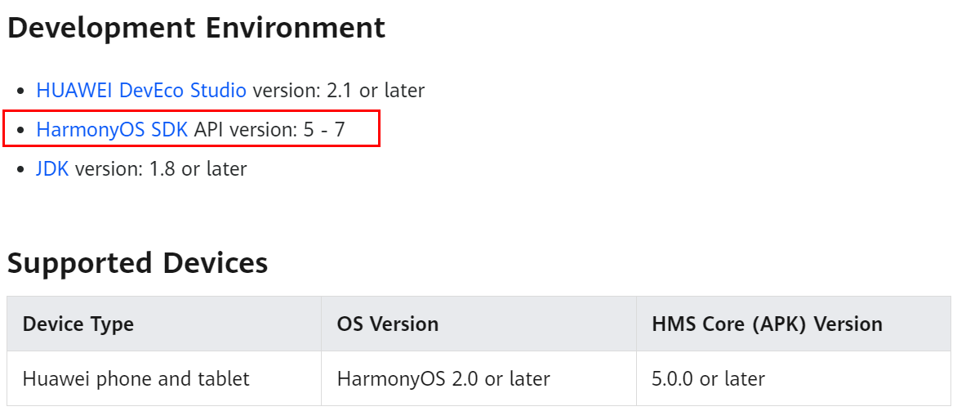Image resolution: width=966 pixels, height=420 pixels.
Task: Click the '5 - 7' version range
Action: [323, 129]
